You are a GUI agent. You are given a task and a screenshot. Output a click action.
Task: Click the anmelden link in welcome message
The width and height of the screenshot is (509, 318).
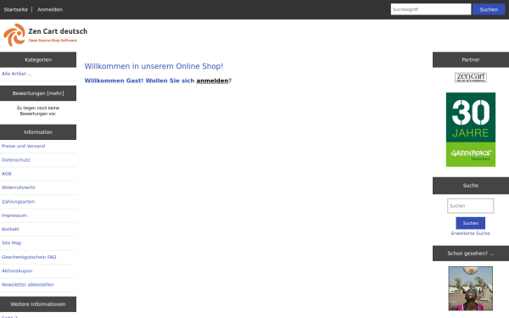[x=212, y=81]
